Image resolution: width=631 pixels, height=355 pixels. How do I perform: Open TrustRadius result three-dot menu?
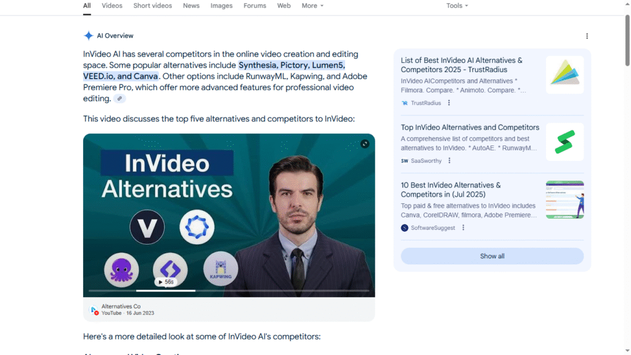coord(449,103)
